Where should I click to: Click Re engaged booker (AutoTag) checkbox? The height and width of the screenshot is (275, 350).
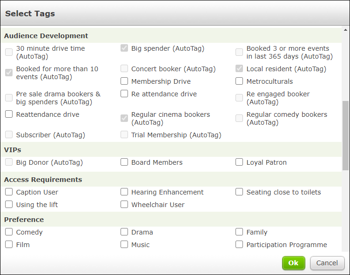pyautogui.click(x=239, y=98)
